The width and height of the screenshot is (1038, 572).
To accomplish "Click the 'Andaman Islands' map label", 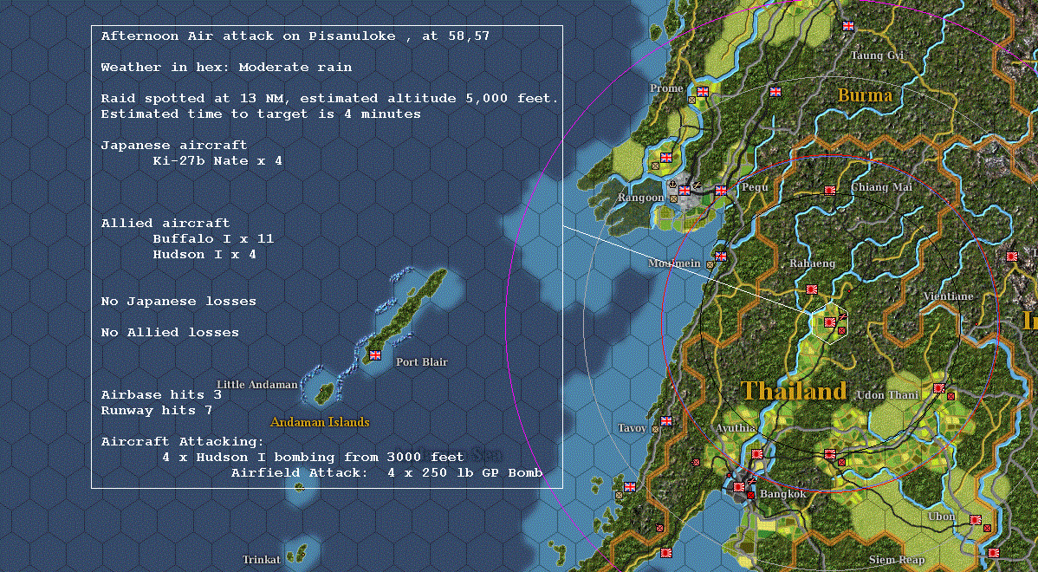I will 320,422.
